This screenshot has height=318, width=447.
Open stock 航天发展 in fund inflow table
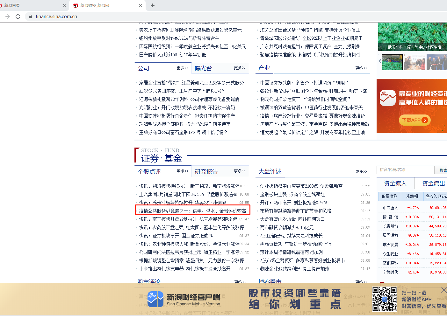point(390,245)
